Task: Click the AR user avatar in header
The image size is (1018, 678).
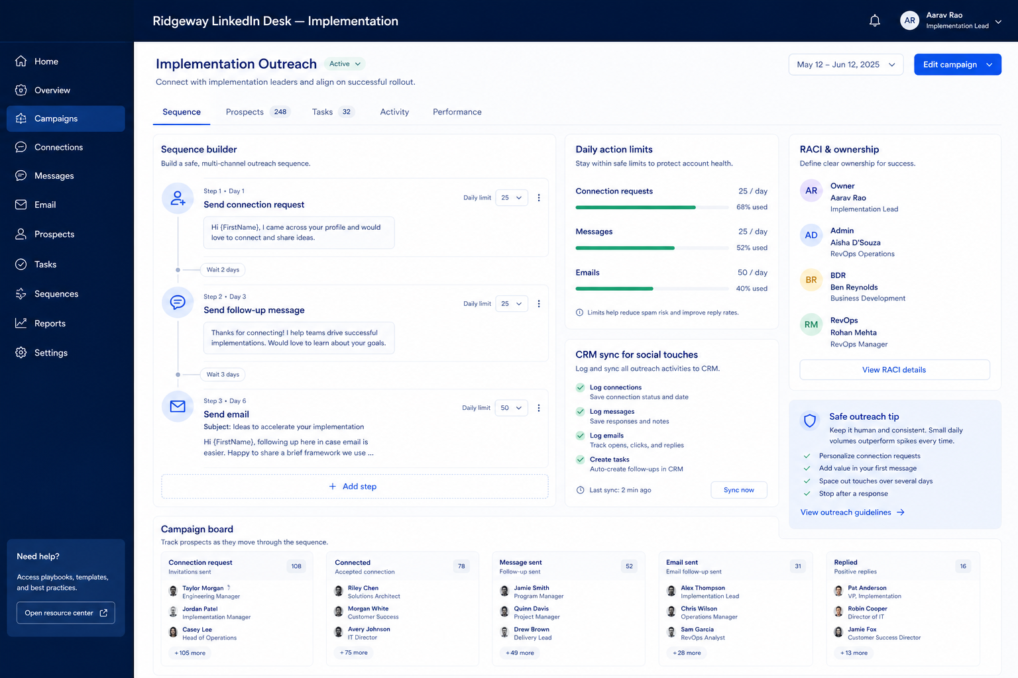Action: (x=910, y=21)
